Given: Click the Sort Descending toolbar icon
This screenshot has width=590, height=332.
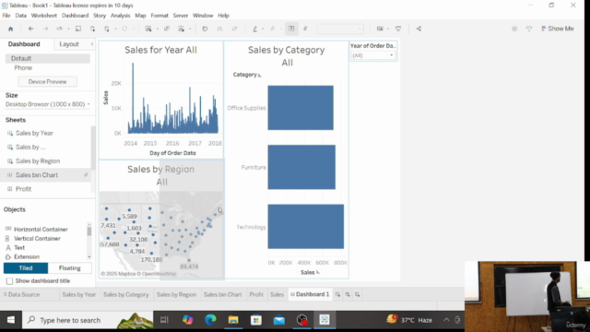Looking at the screenshot, I should 234,29.
